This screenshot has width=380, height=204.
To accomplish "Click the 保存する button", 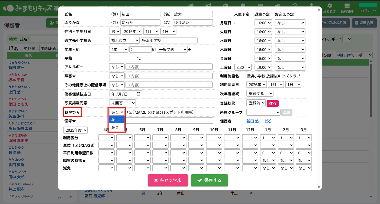I will [209, 180].
